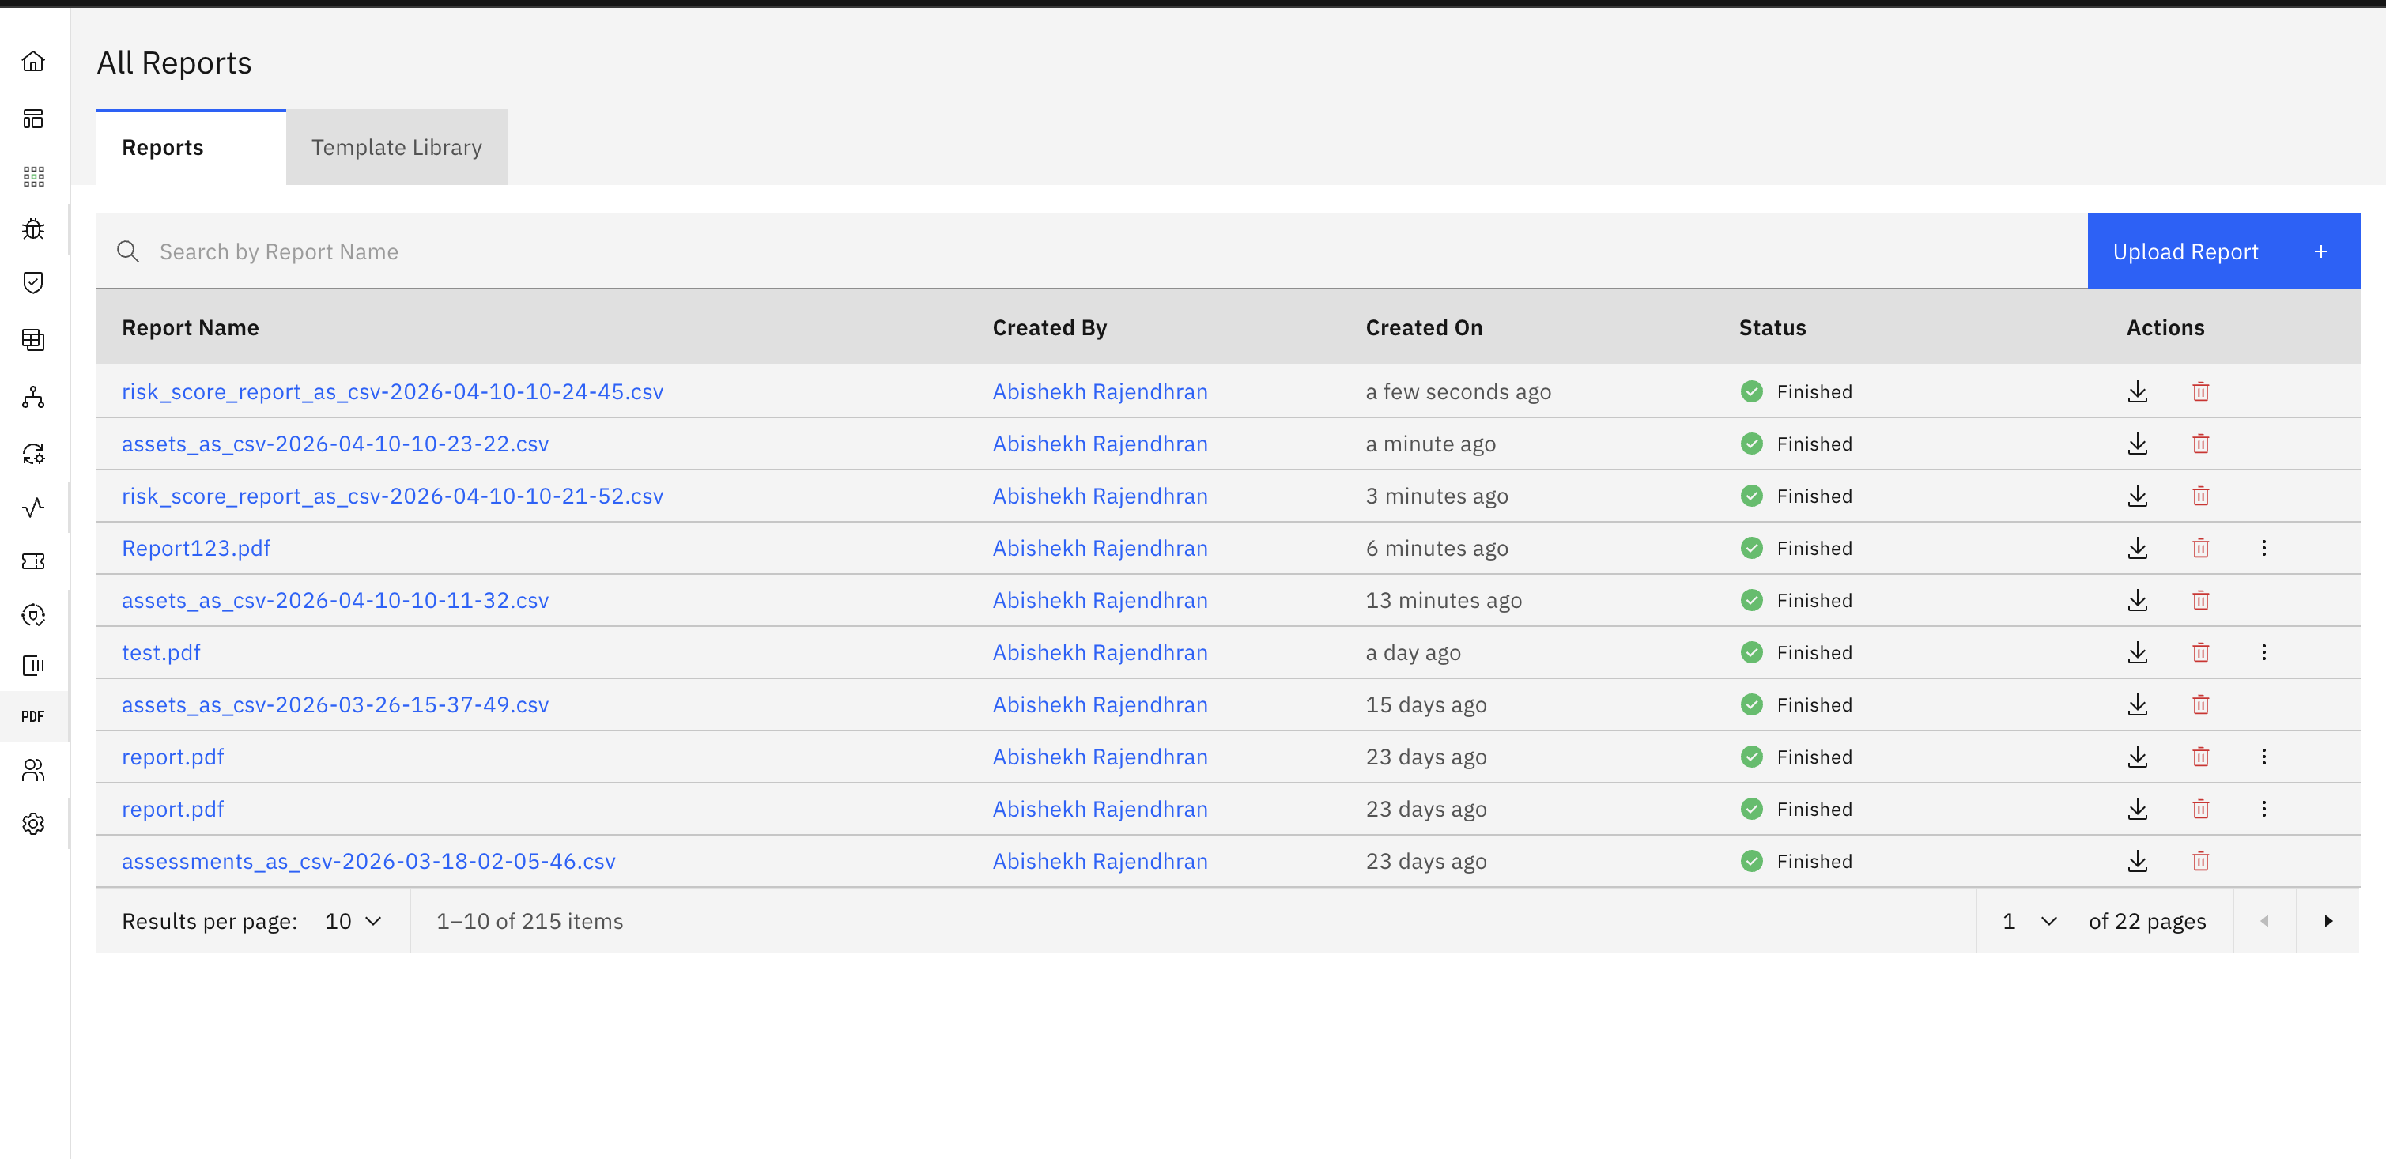Click the Home icon in the sidebar

pyautogui.click(x=33, y=61)
